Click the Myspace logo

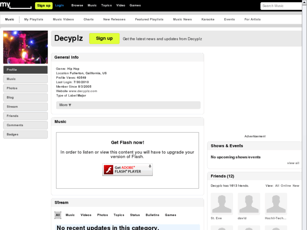coord(16,5)
